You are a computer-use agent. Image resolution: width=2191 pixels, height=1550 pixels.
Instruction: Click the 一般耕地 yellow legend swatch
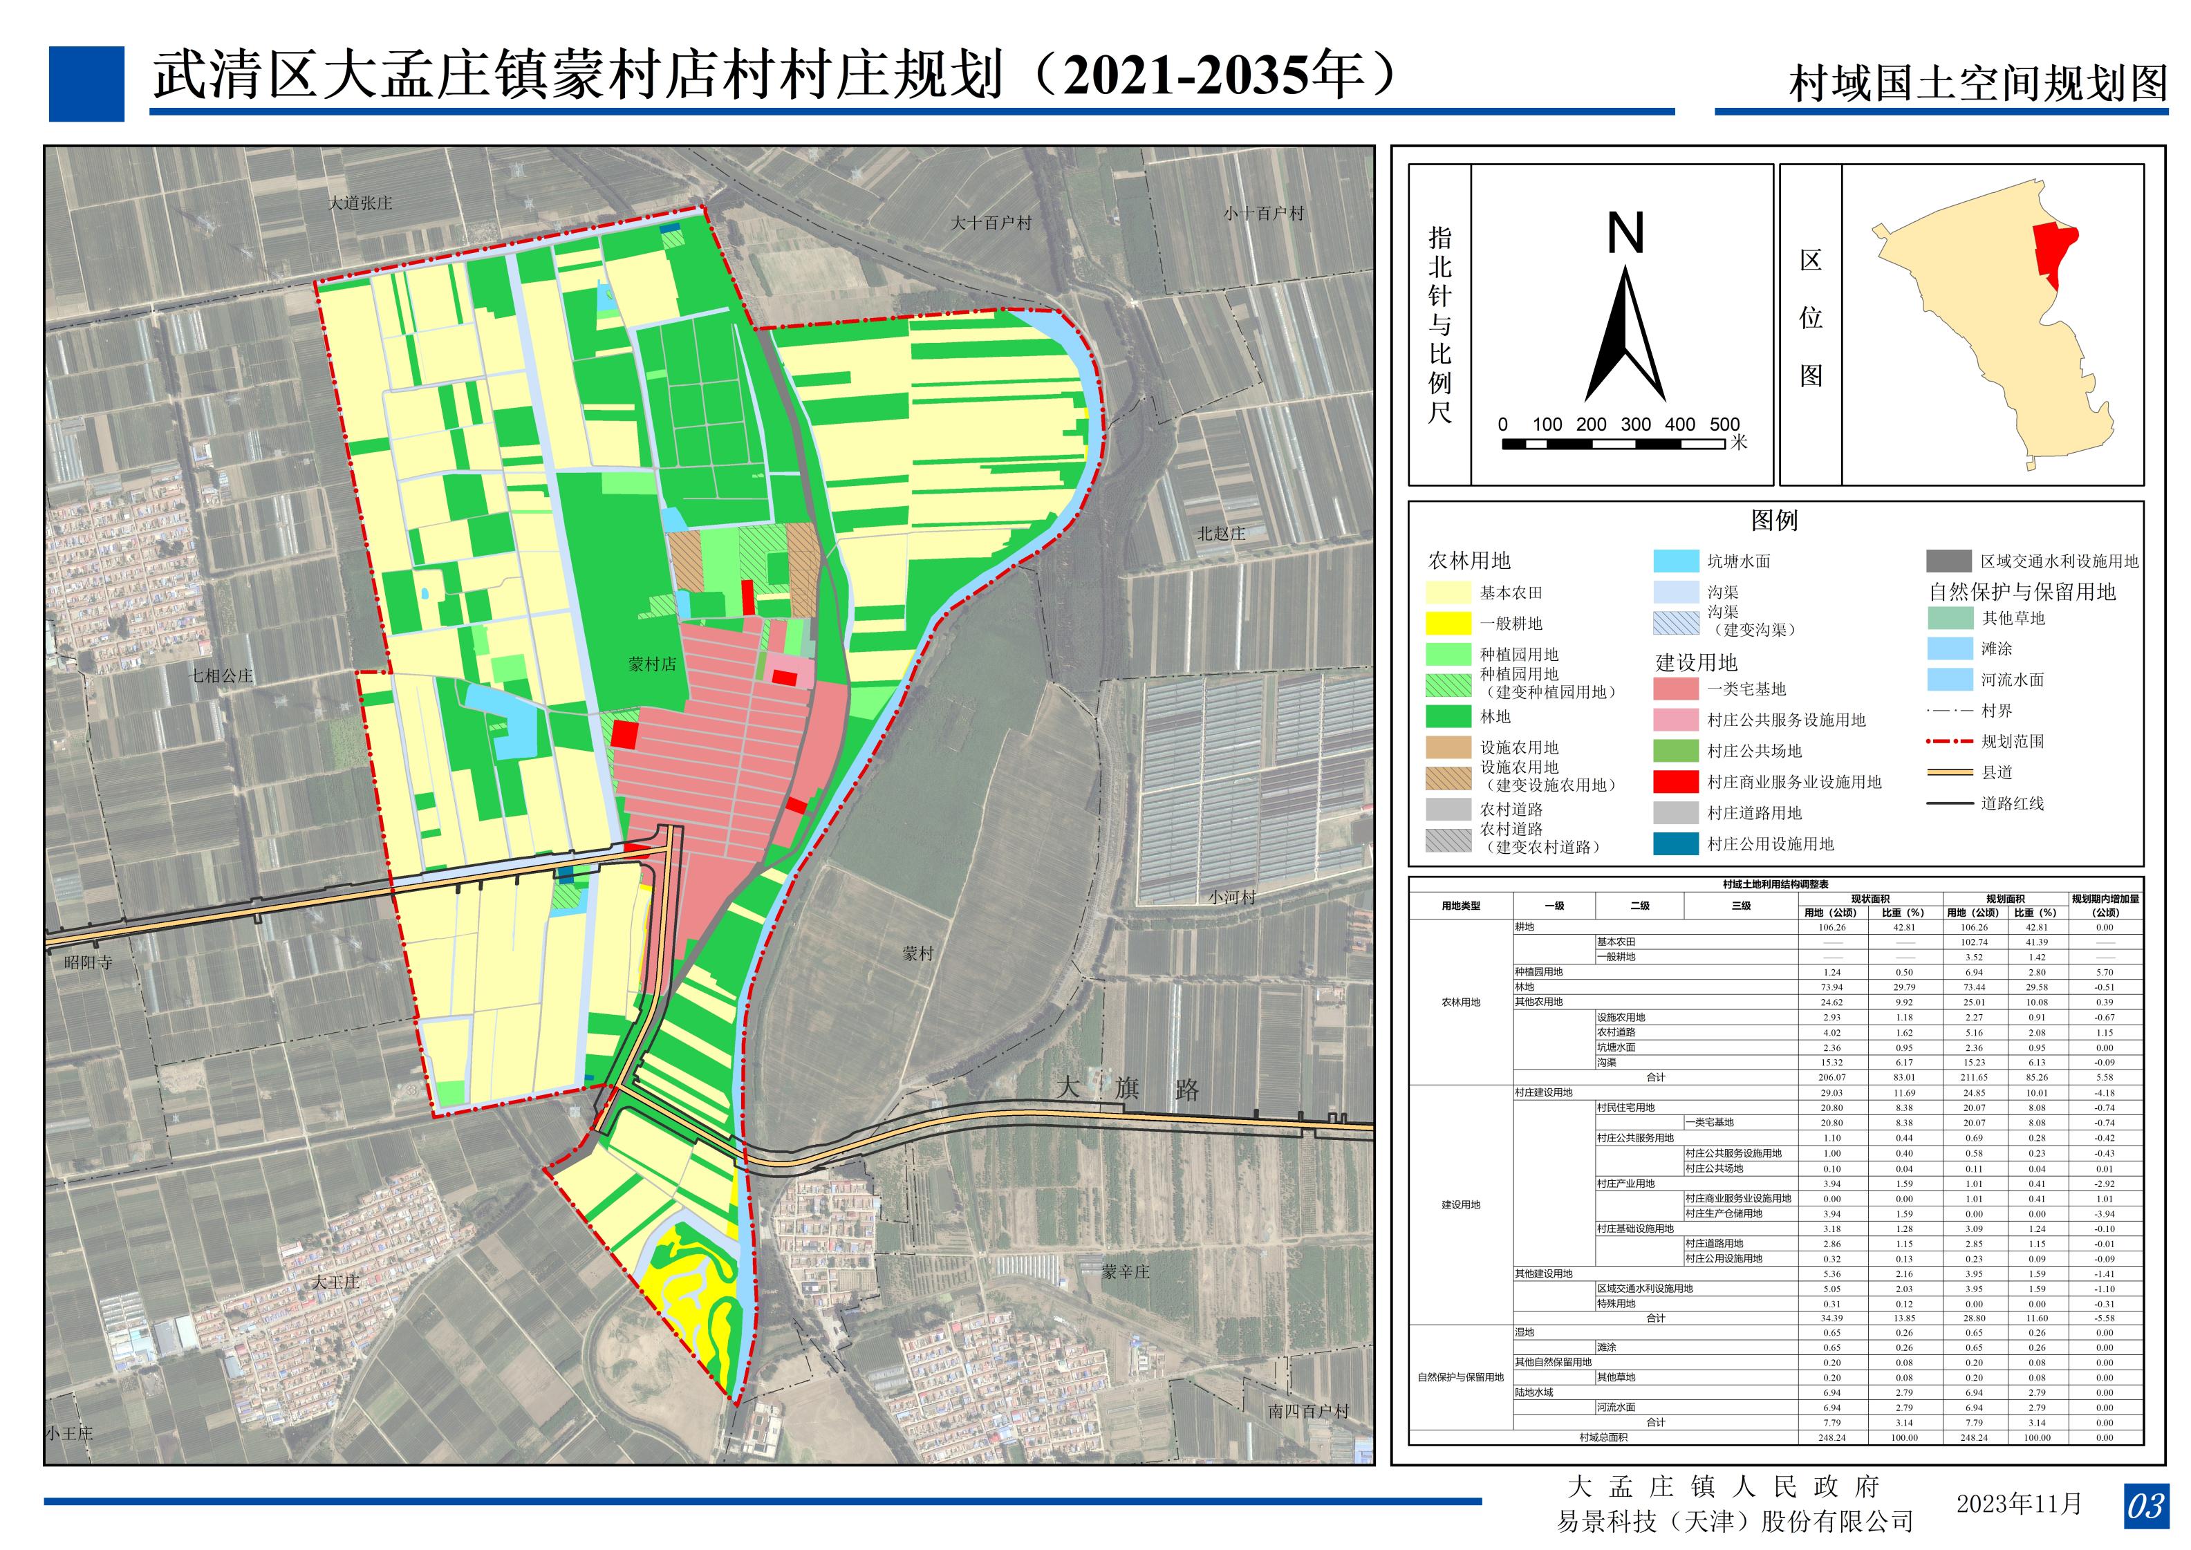point(1448,623)
